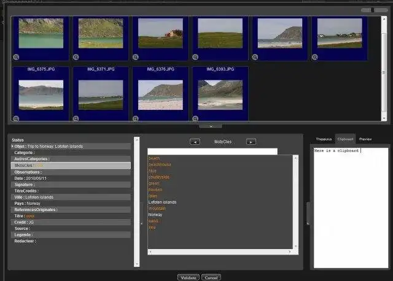Switch to the Clipboard tab
The width and height of the screenshot is (393, 281).
point(345,139)
